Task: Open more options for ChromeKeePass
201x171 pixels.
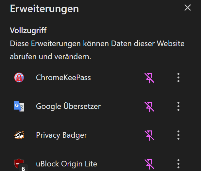Action: (x=178, y=77)
